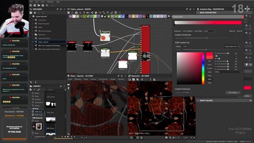The width and height of the screenshot is (254, 143).
Task: Close the Gradient Editor with red X
Action: pyautogui.click(x=242, y=17)
